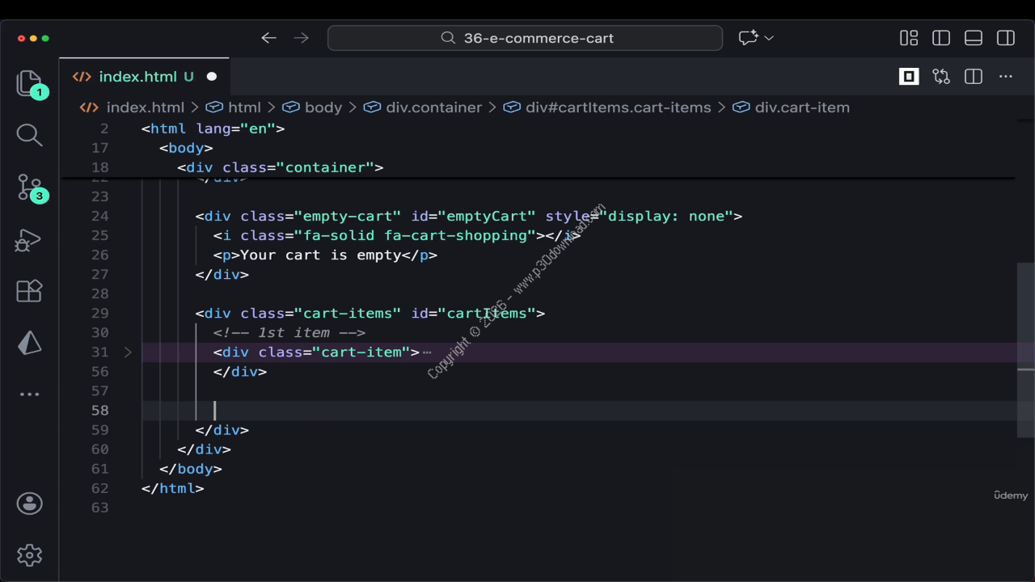Toggle the secondary sidebar layout button
Image resolution: width=1035 pixels, height=582 pixels.
(1006, 38)
